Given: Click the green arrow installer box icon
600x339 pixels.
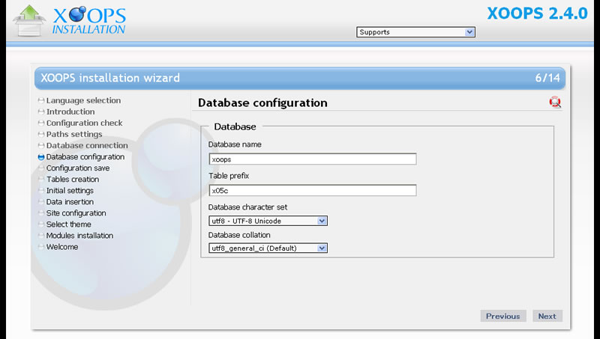Looking at the screenshot, I should pyautogui.click(x=28, y=21).
